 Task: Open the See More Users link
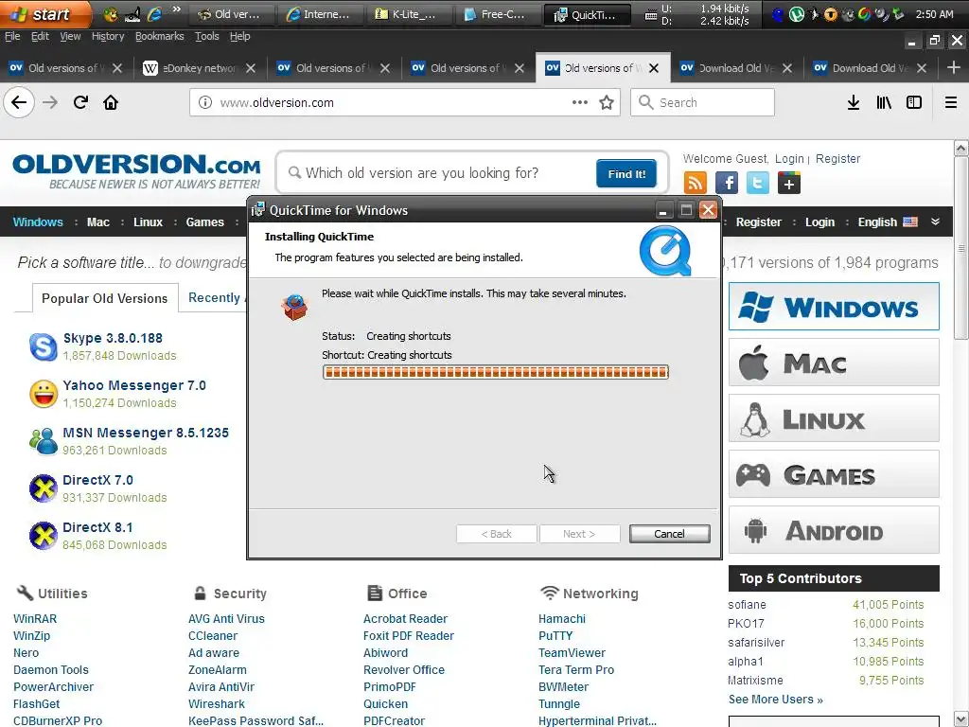point(776,700)
